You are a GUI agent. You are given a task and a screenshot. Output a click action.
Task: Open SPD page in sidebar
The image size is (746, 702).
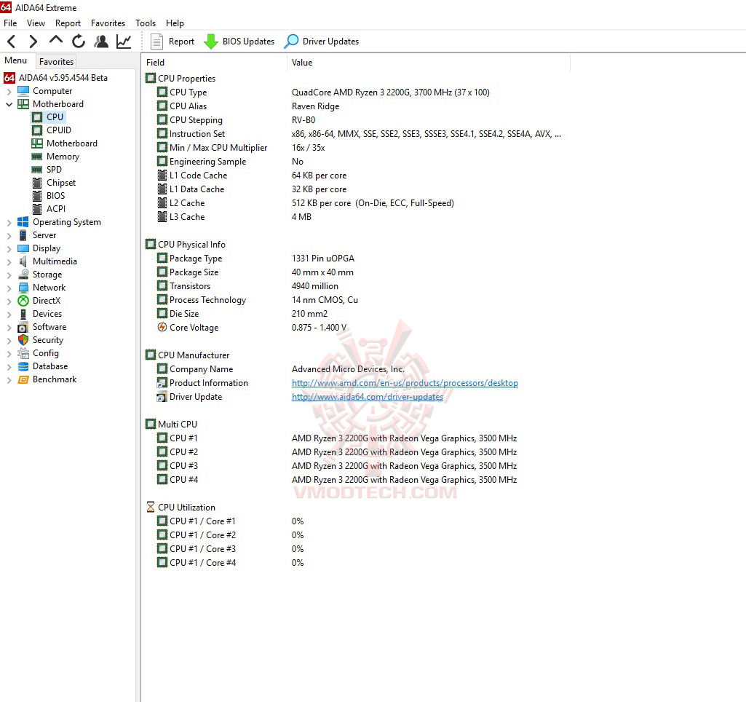click(55, 170)
